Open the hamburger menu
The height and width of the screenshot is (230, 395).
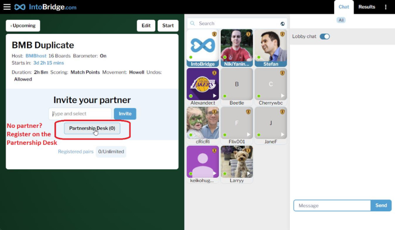[x=7, y=7]
